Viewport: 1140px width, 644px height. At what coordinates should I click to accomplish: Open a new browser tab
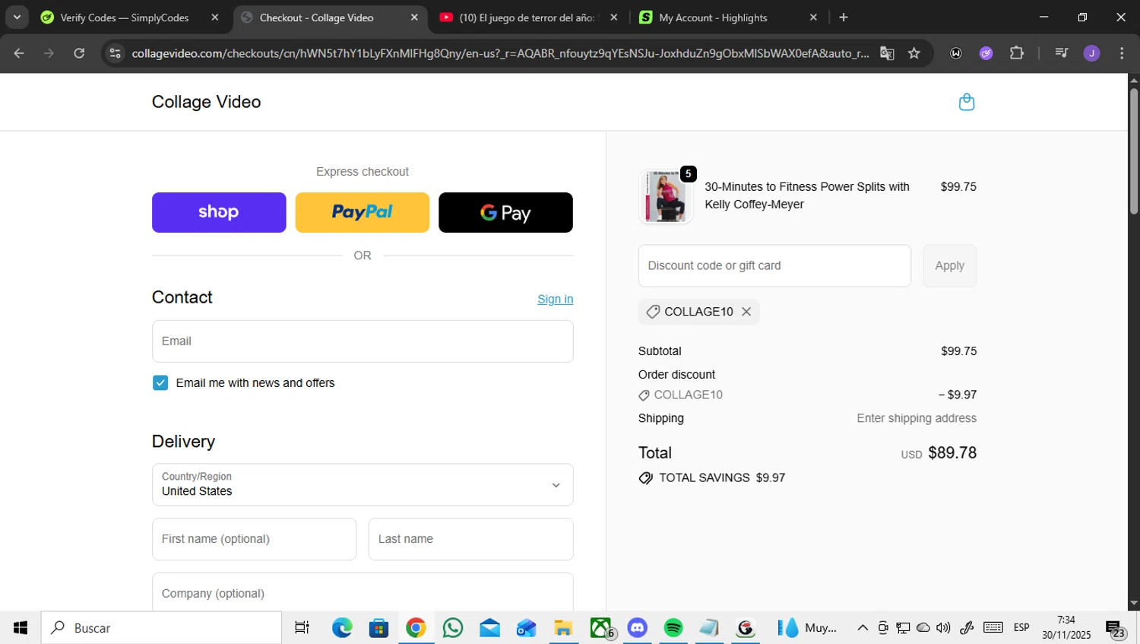tap(844, 17)
